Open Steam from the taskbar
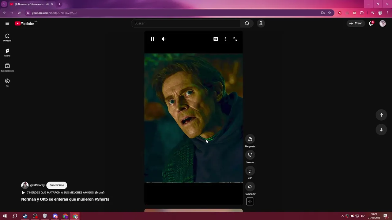392x220 pixels. click(x=25, y=216)
